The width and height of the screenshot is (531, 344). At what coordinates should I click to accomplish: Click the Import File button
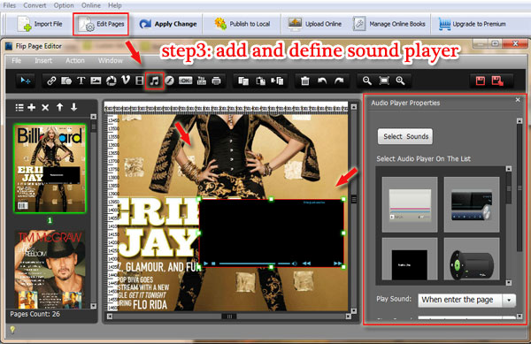coord(40,24)
